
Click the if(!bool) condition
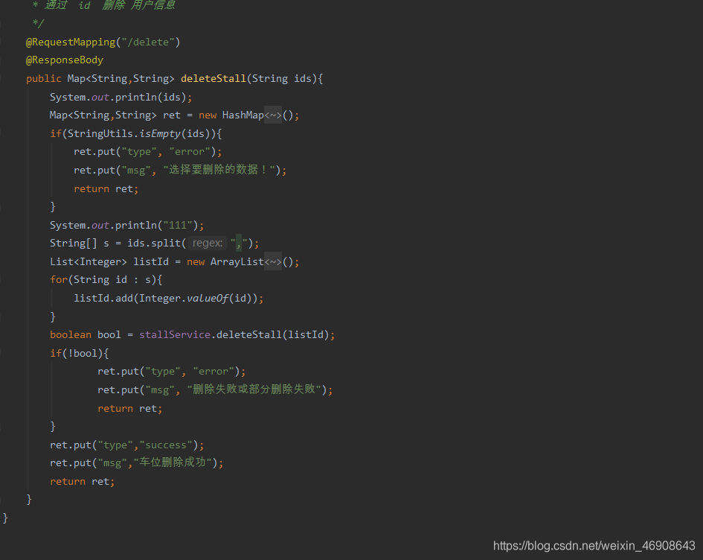pyautogui.click(x=80, y=353)
